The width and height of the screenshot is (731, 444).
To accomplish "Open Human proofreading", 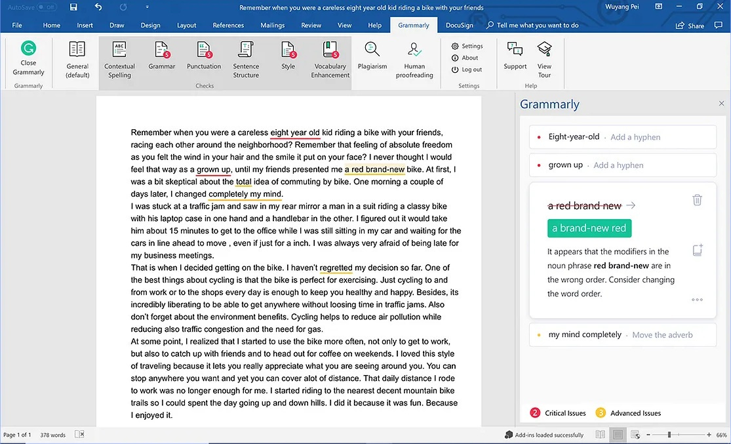I will click(414, 59).
